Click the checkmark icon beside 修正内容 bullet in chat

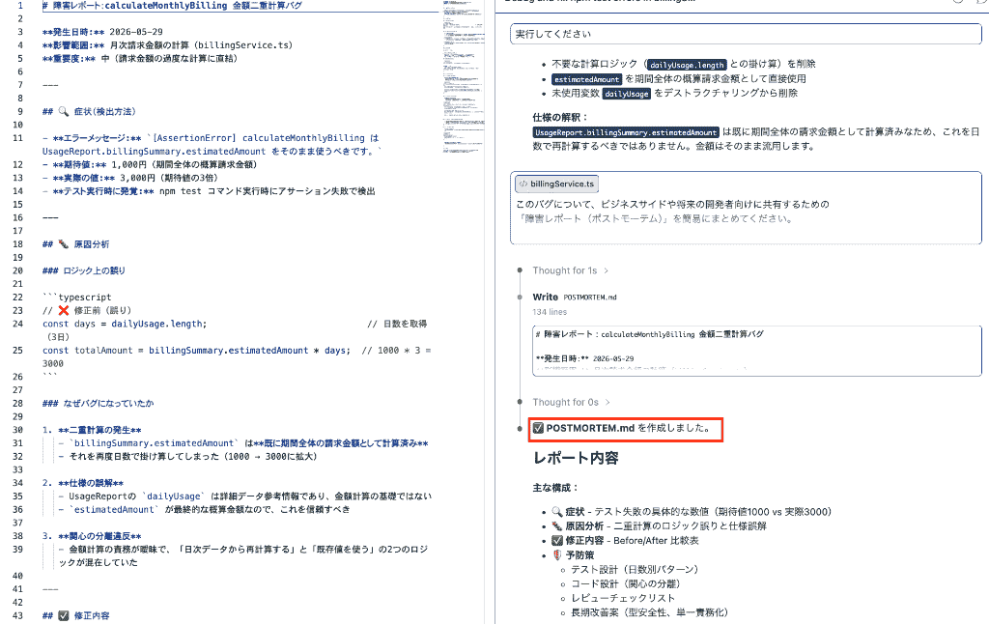(x=557, y=541)
